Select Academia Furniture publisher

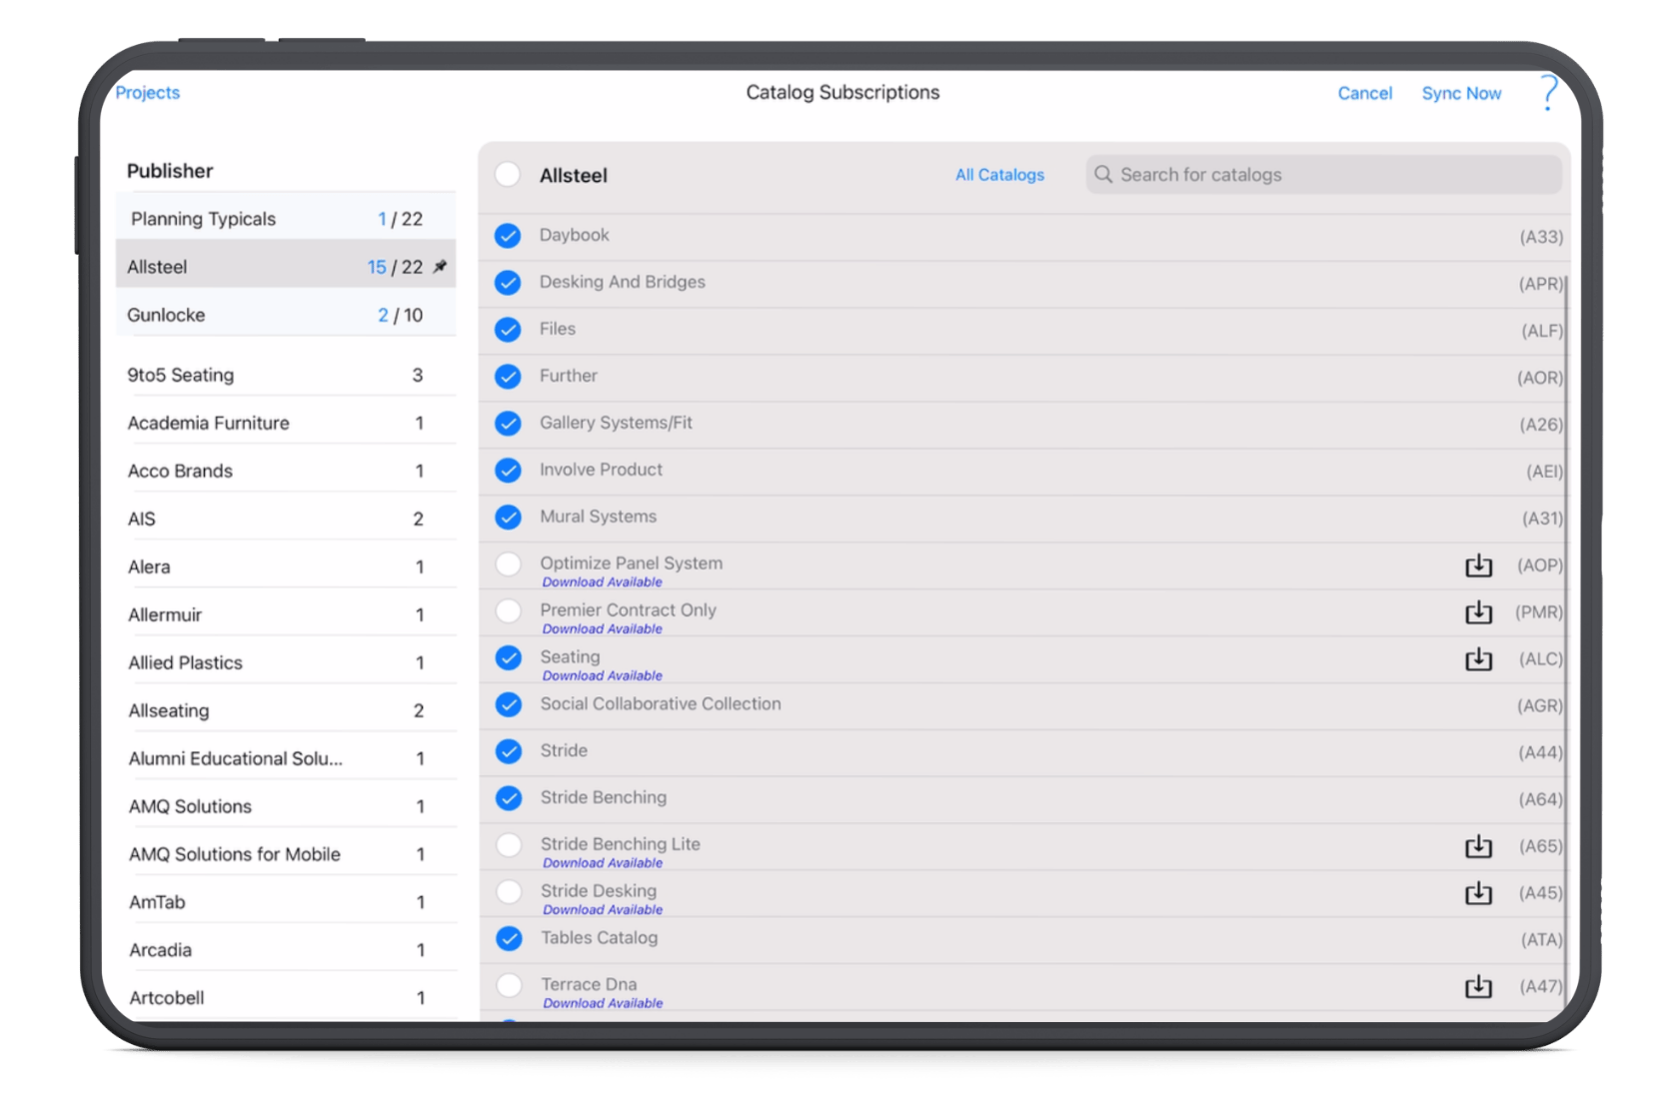click(x=286, y=423)
